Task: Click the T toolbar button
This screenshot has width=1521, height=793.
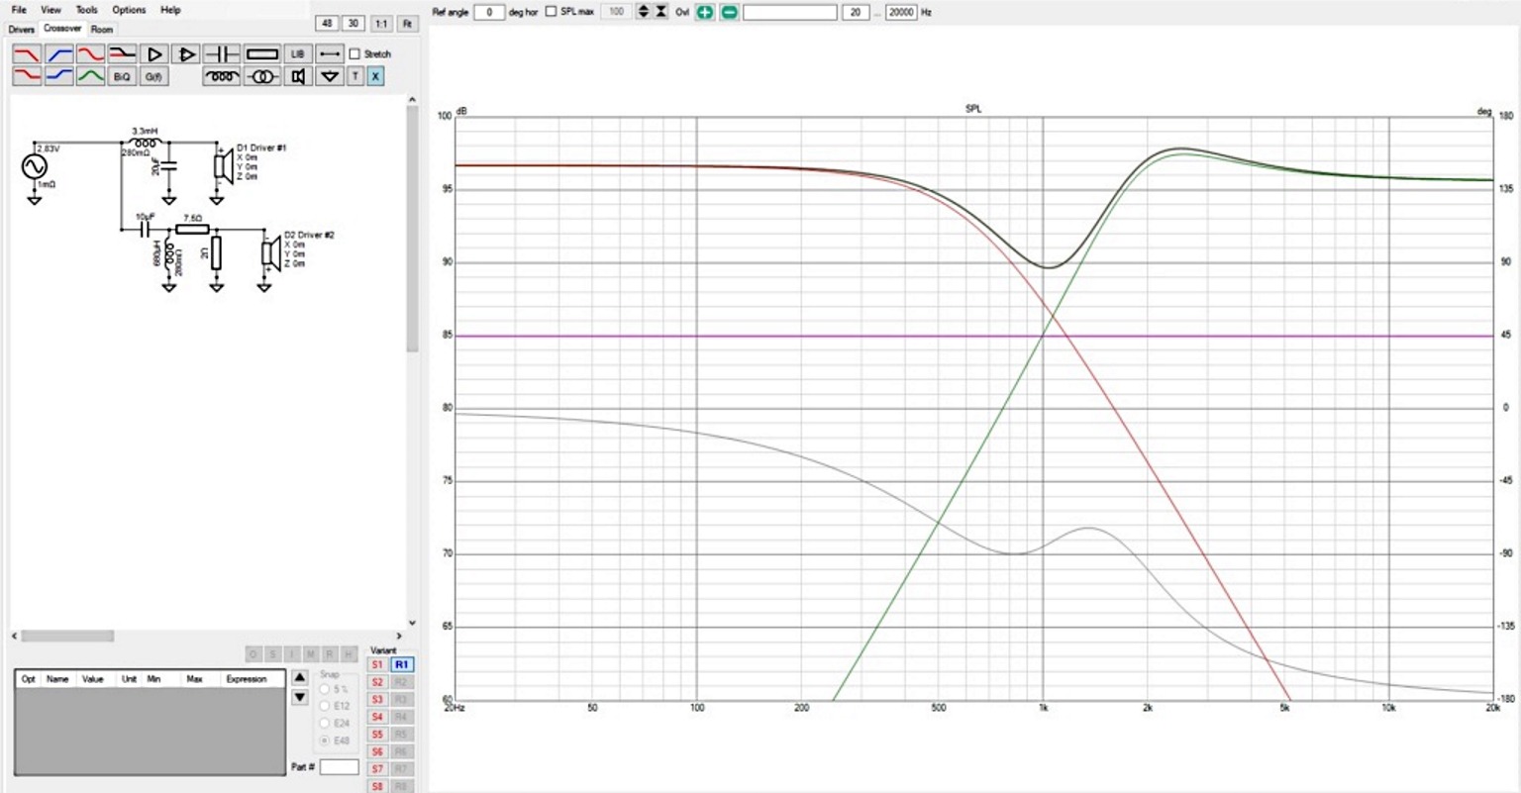Action: pos(355,76)
